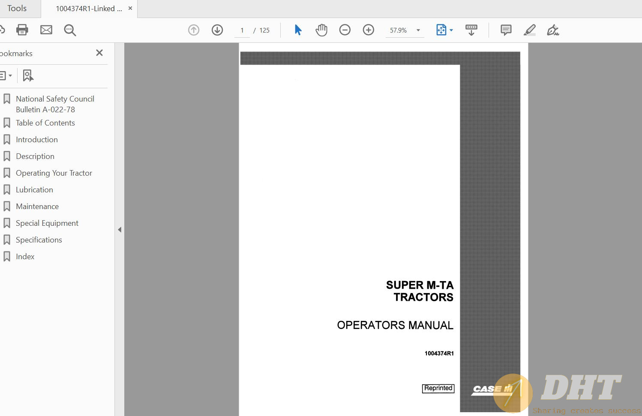Open the Operating Your Tractor bookmark

pyautogui.click(x=54, y=173)
